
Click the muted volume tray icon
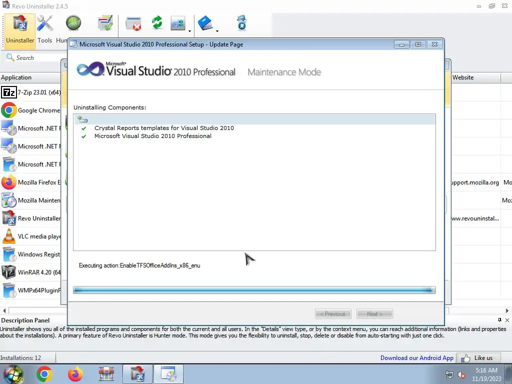point(461,375)
